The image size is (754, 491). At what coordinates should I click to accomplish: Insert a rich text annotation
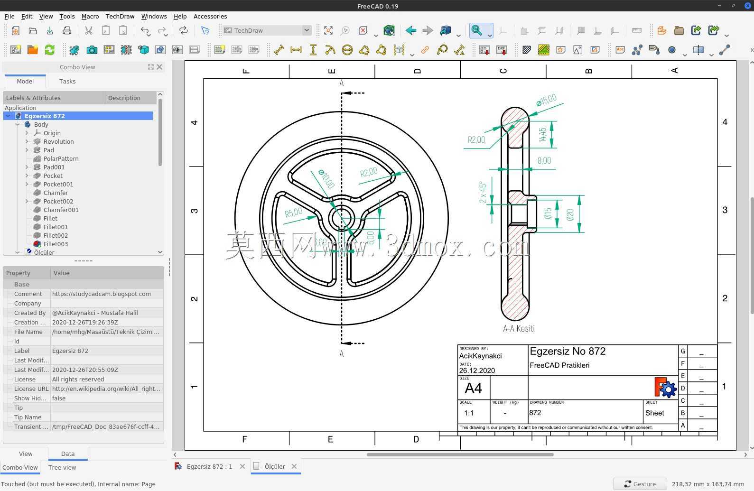654,50
